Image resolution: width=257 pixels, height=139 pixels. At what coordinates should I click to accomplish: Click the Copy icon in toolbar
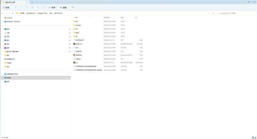[x=21, y=8]
